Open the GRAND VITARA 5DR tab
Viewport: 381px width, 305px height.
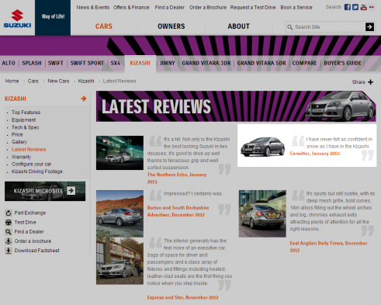tap(262, 63)
